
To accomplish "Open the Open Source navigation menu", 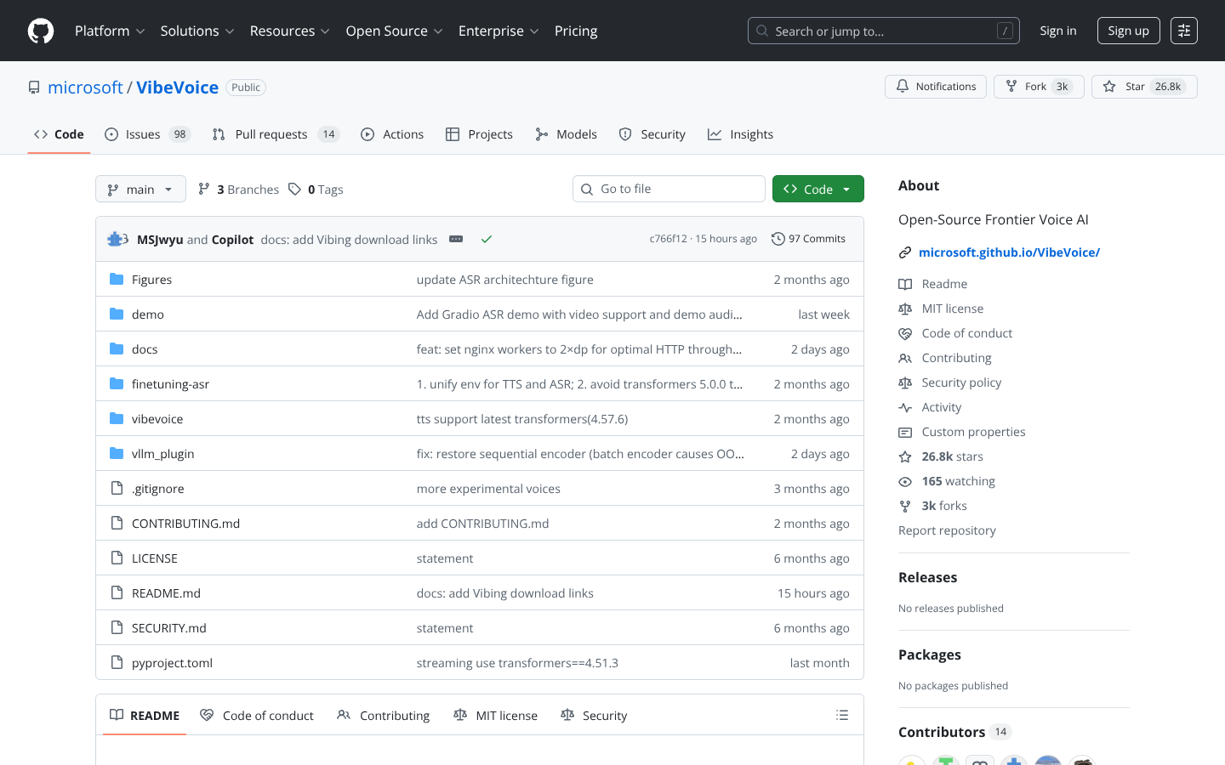I will [x=394, y=31].
